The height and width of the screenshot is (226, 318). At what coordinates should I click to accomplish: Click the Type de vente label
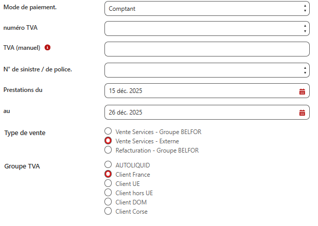pyautogui.click(x=25, y=133)
